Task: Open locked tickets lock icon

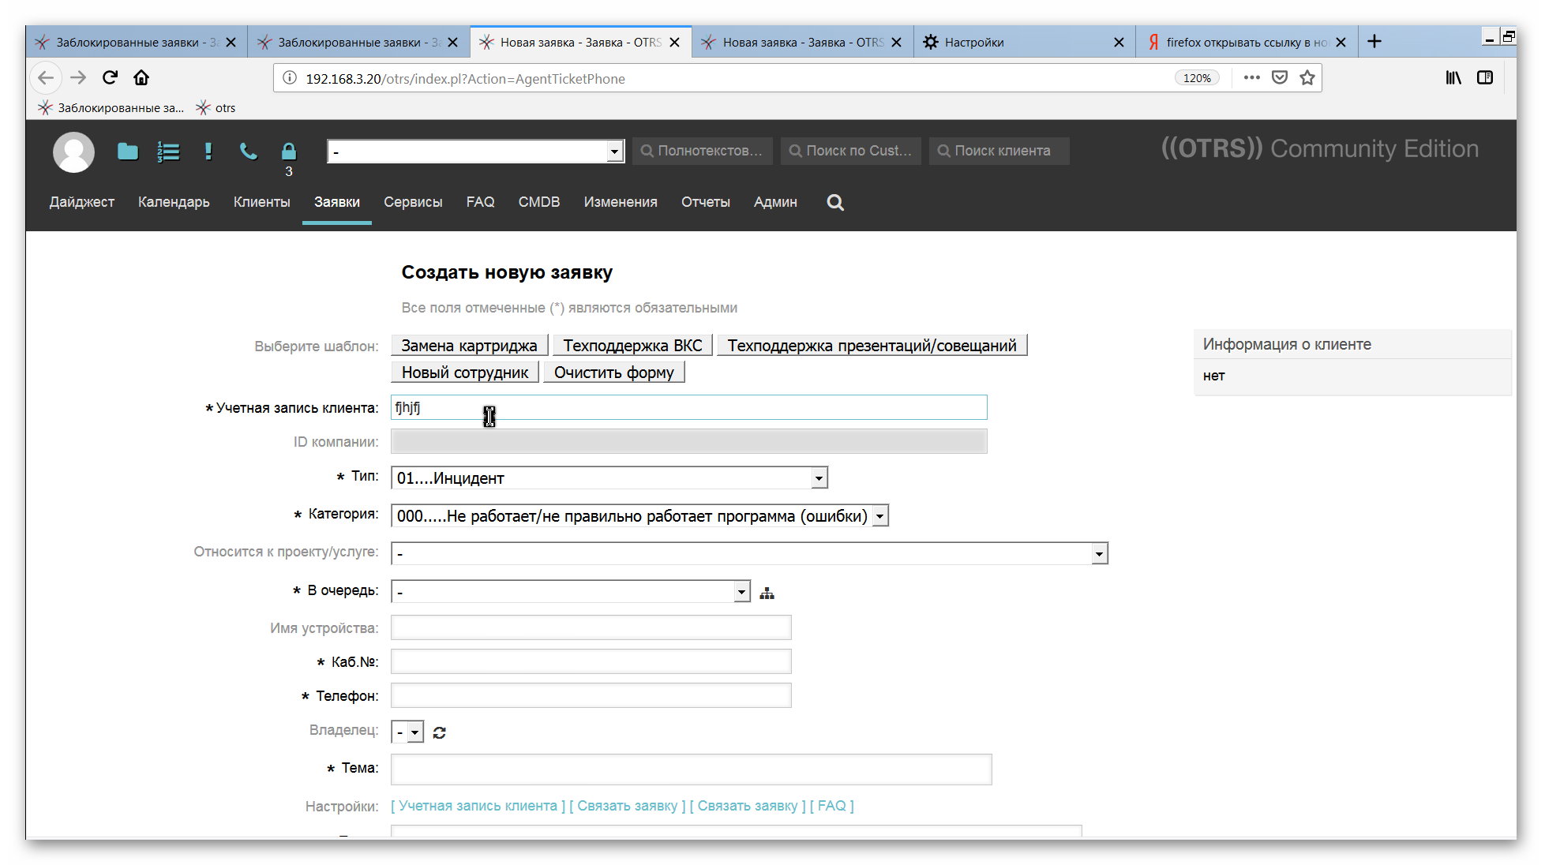Action: coord(289,152)
